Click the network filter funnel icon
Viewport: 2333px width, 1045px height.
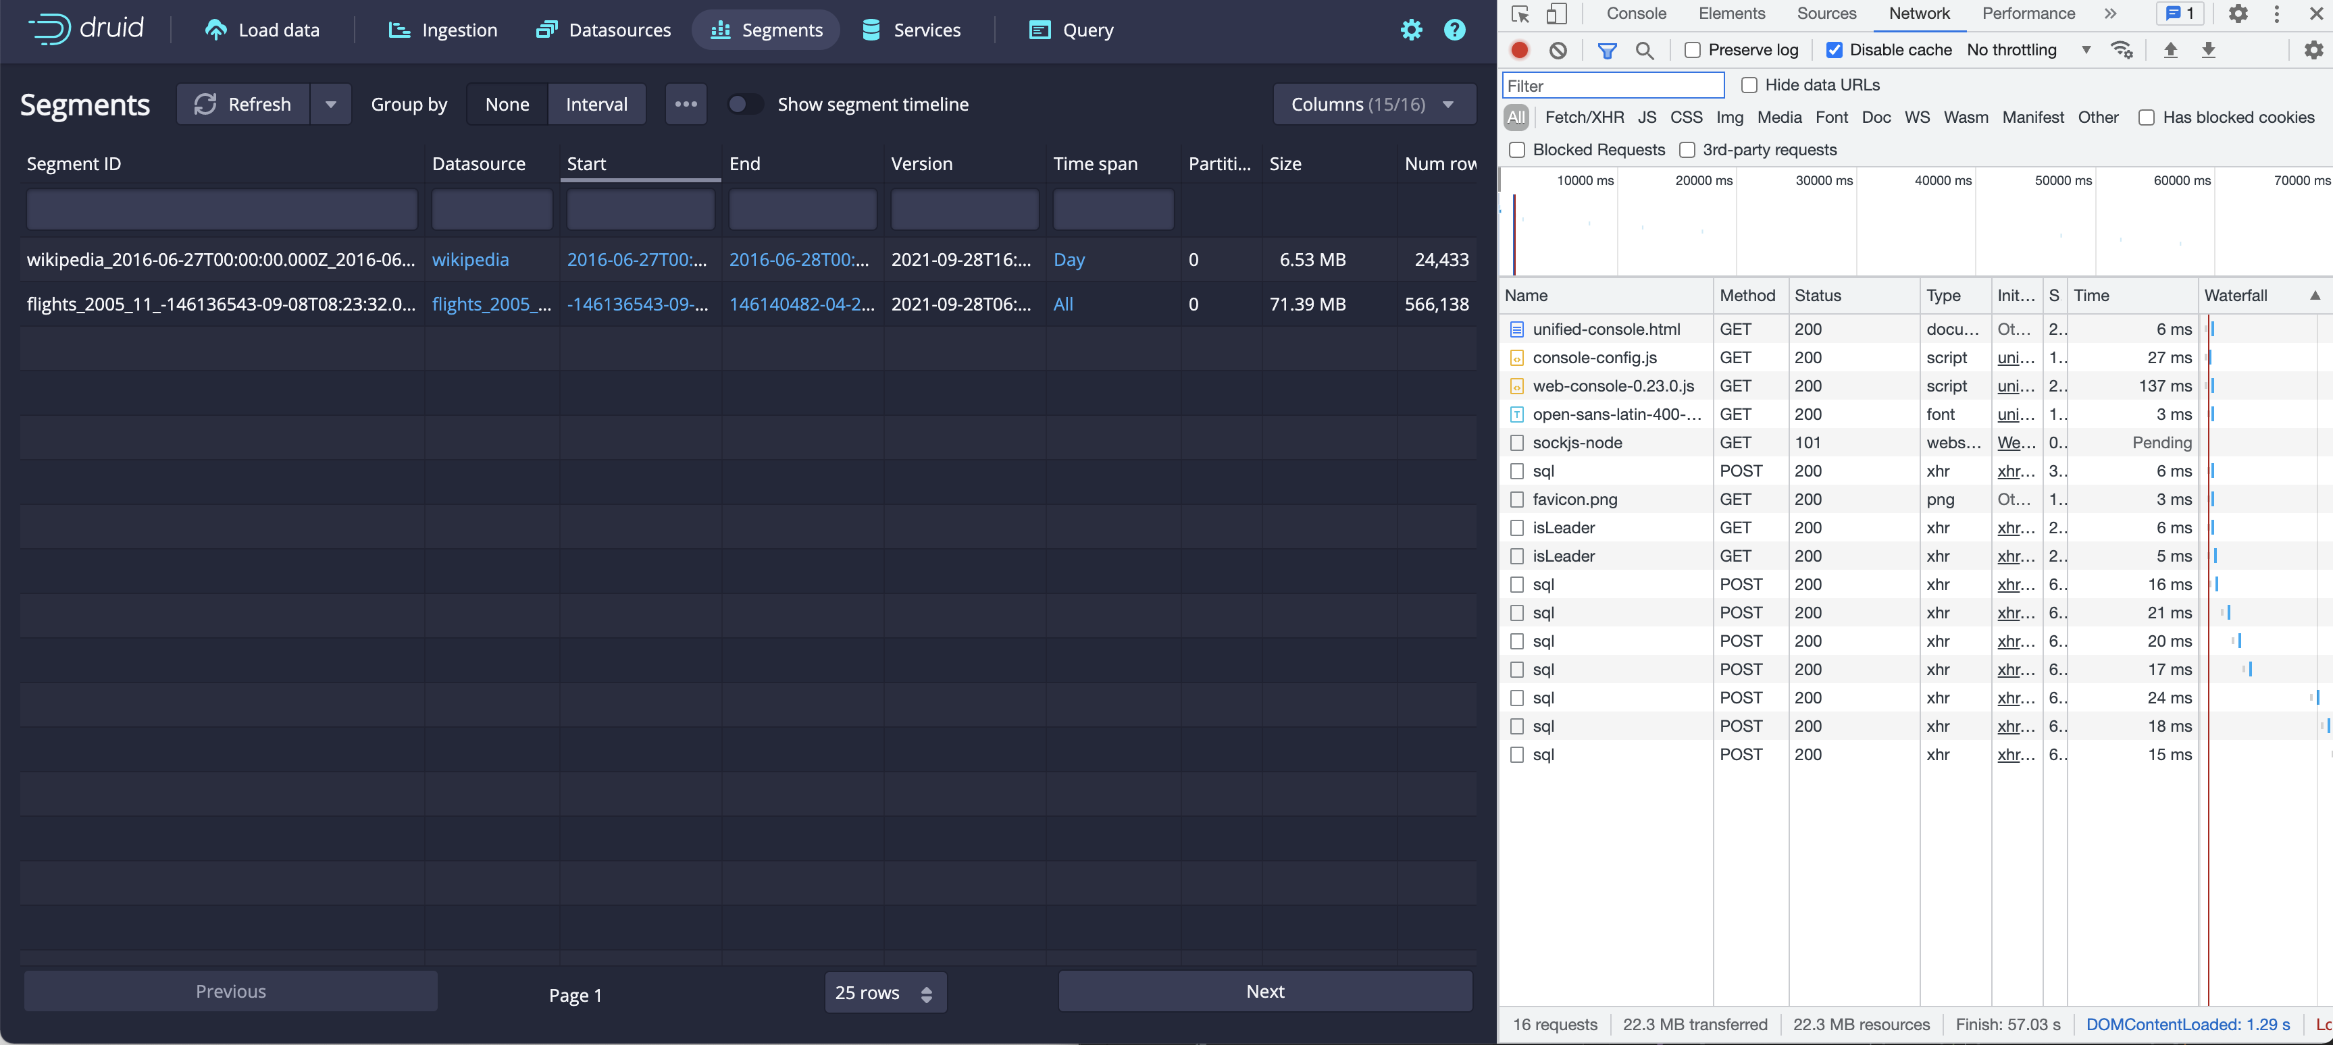click(1607, 51)
